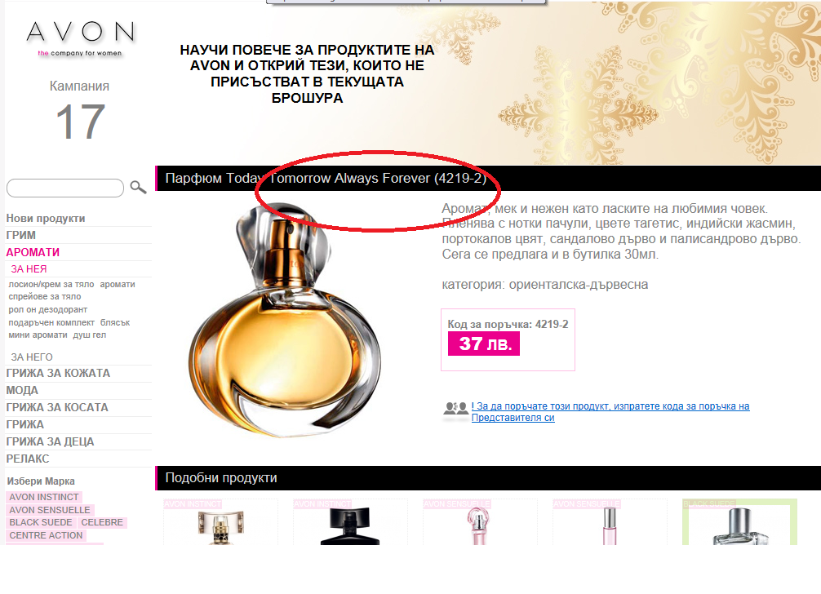Image resolution: width=821 pixels, height=594 pixels.
Task: Click the AVON logo
Action: click(x=81, y=38)
